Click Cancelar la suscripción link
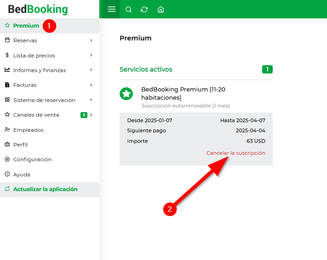The width and height of the screenshot is (327, 260). click(235, 153)
